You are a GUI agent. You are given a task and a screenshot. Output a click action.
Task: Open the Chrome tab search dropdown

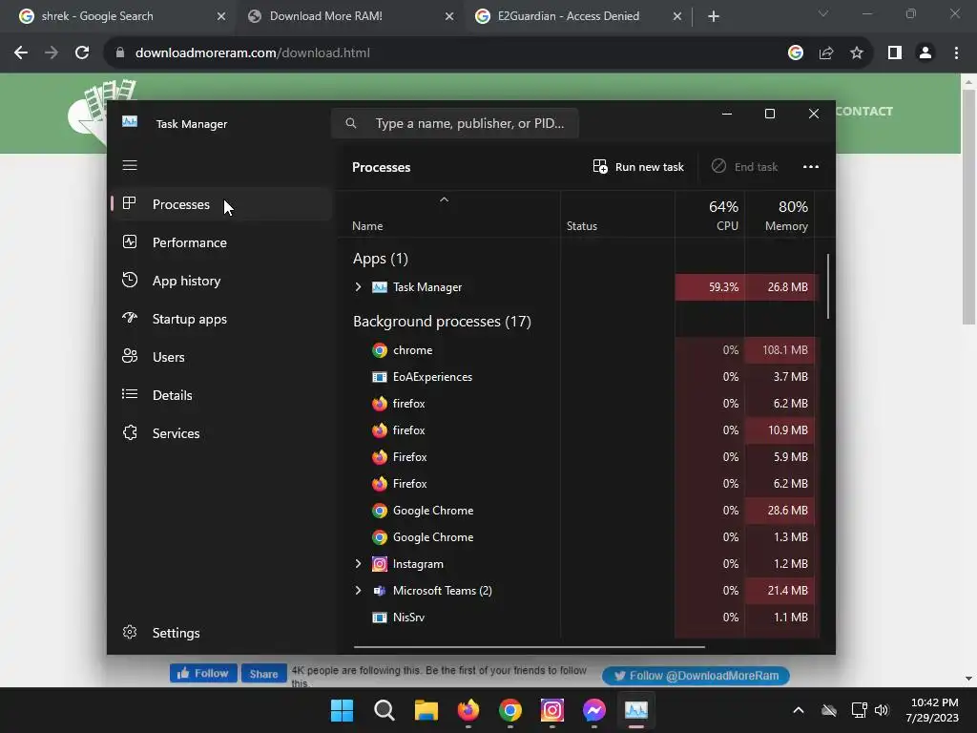click(823, 13)
